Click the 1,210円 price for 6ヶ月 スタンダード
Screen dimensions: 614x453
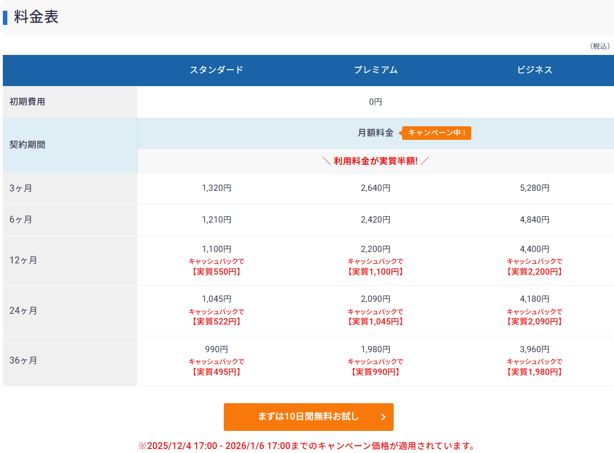(x=216, y=220)
